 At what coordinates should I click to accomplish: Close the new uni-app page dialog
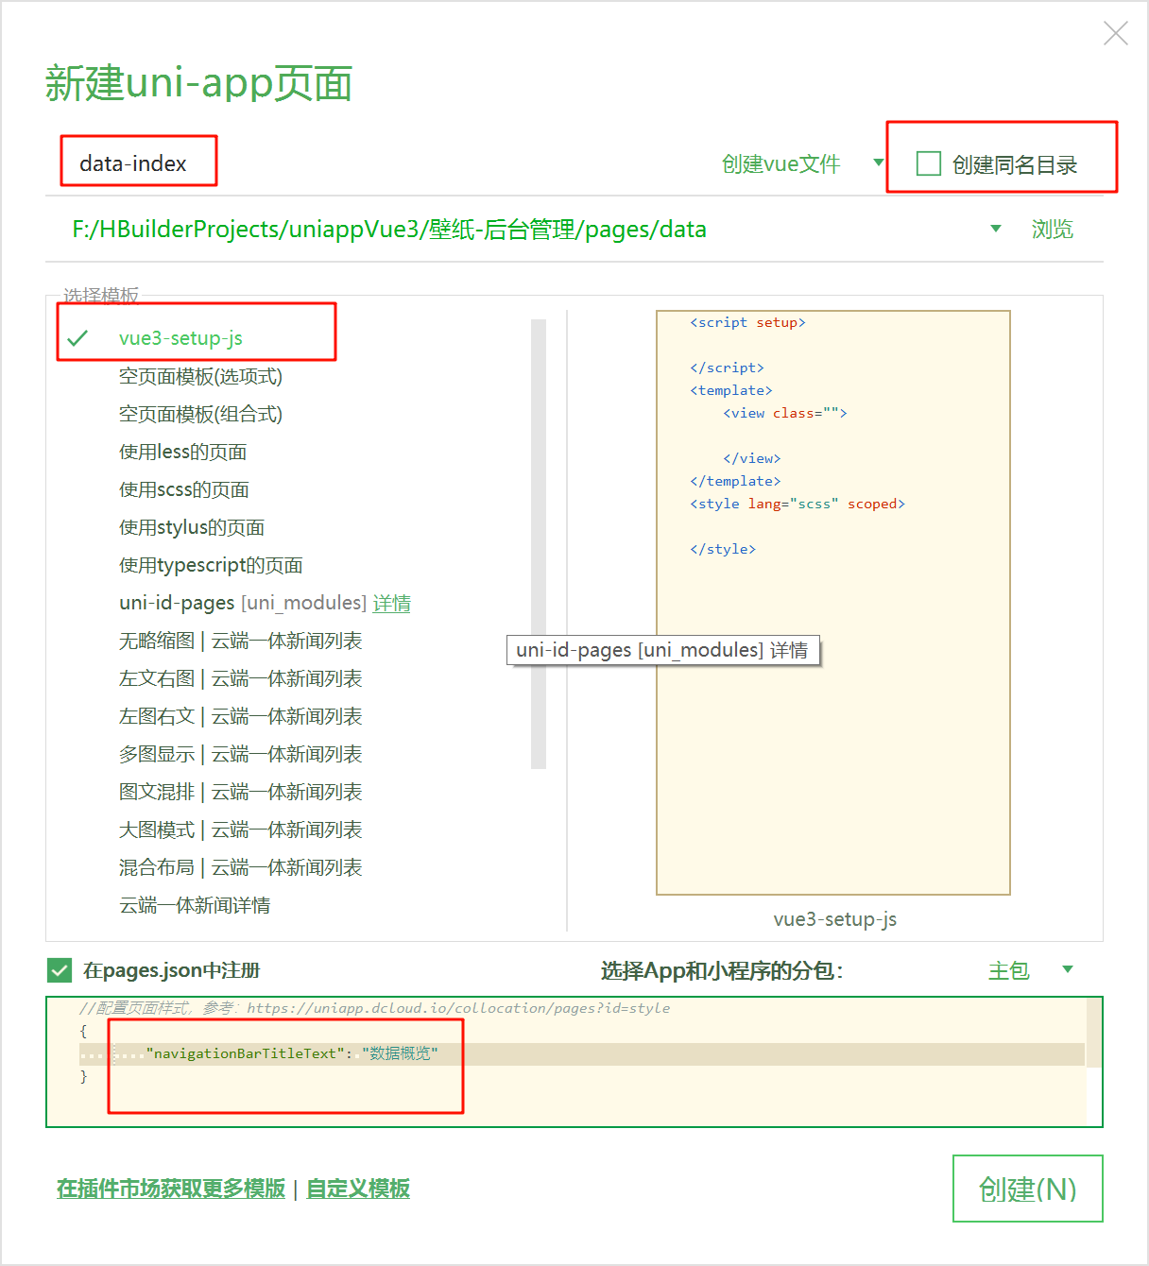pyautogui.click(x=1116, y=33)
